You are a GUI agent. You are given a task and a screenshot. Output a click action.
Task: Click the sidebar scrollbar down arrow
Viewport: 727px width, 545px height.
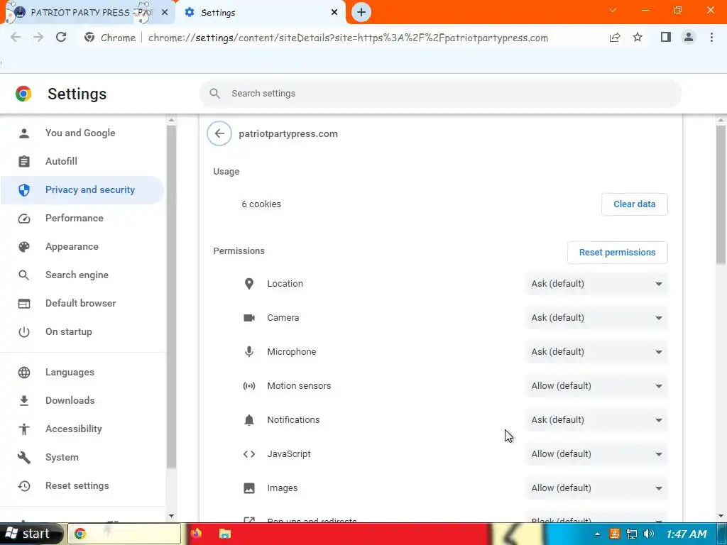tap(172, 516)
